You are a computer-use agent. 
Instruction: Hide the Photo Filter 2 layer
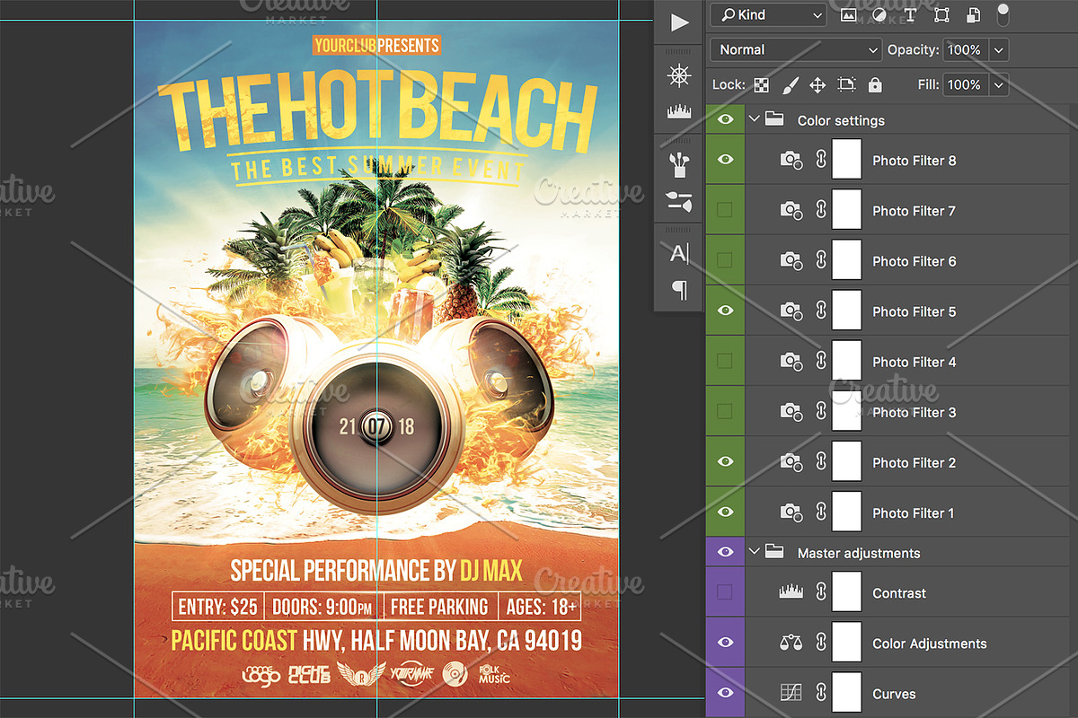725,461
